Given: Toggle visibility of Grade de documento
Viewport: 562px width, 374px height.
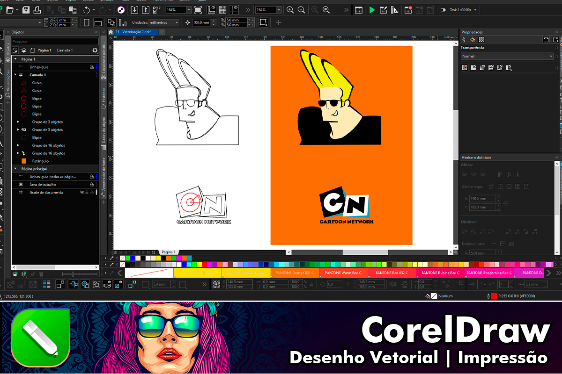Looking at the screenshot, I should [x=81, y=192].
